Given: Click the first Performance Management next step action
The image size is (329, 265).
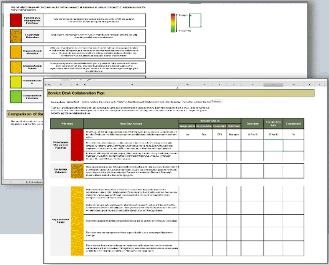Looking at the screenshot, I should [131, 135].
